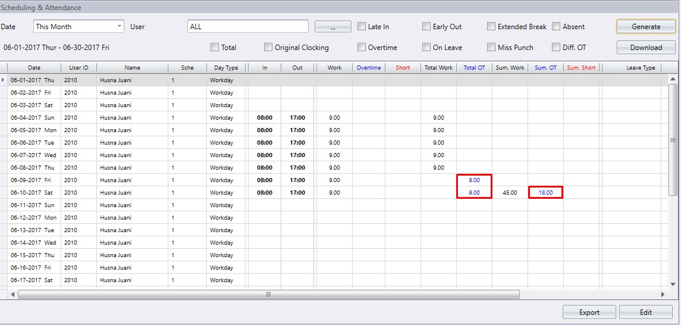
Task: Click the 9.00 Total OT cell for 06-09-2017
Action: (474, 180)
